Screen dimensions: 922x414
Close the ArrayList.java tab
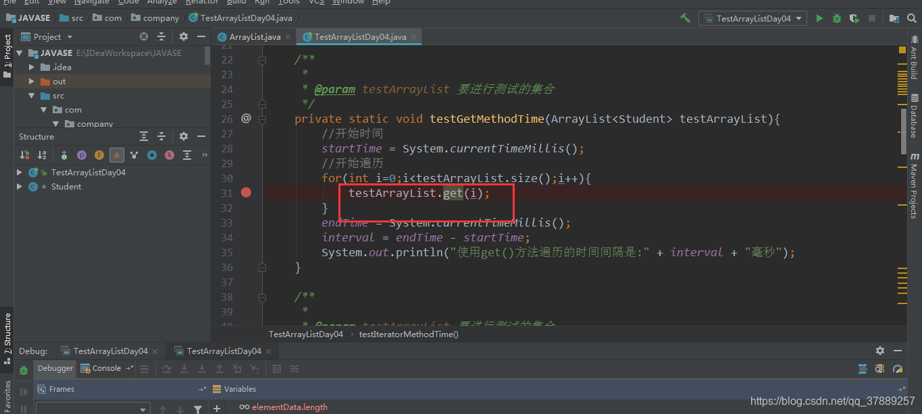288,36
